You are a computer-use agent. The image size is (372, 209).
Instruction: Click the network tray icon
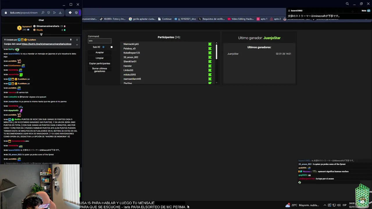point(334,205)
